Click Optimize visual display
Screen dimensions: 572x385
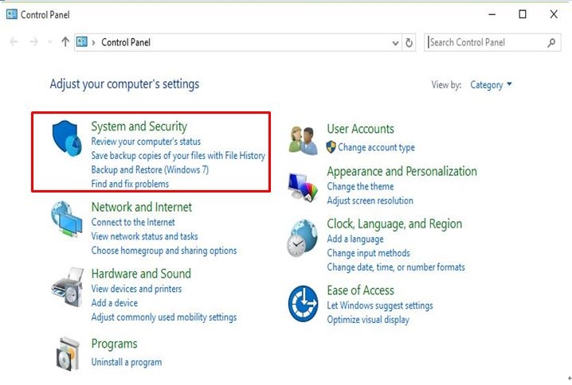(368, 320)
